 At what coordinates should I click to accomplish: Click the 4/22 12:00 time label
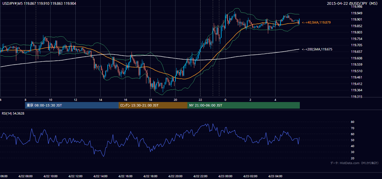(75, 176)
